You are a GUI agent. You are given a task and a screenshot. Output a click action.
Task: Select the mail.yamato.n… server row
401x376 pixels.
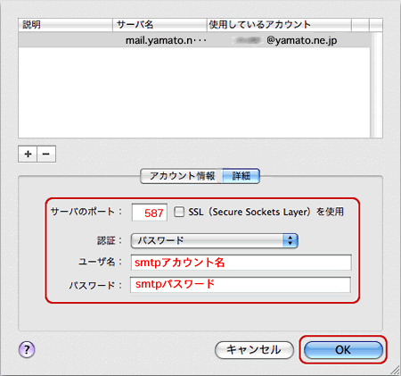(194, 40)
